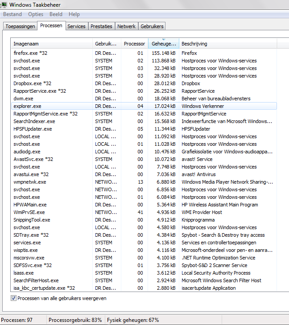Click 'Beheer van bureaubladvensters' description
The image size is (289, 325).
pos(216,99)
